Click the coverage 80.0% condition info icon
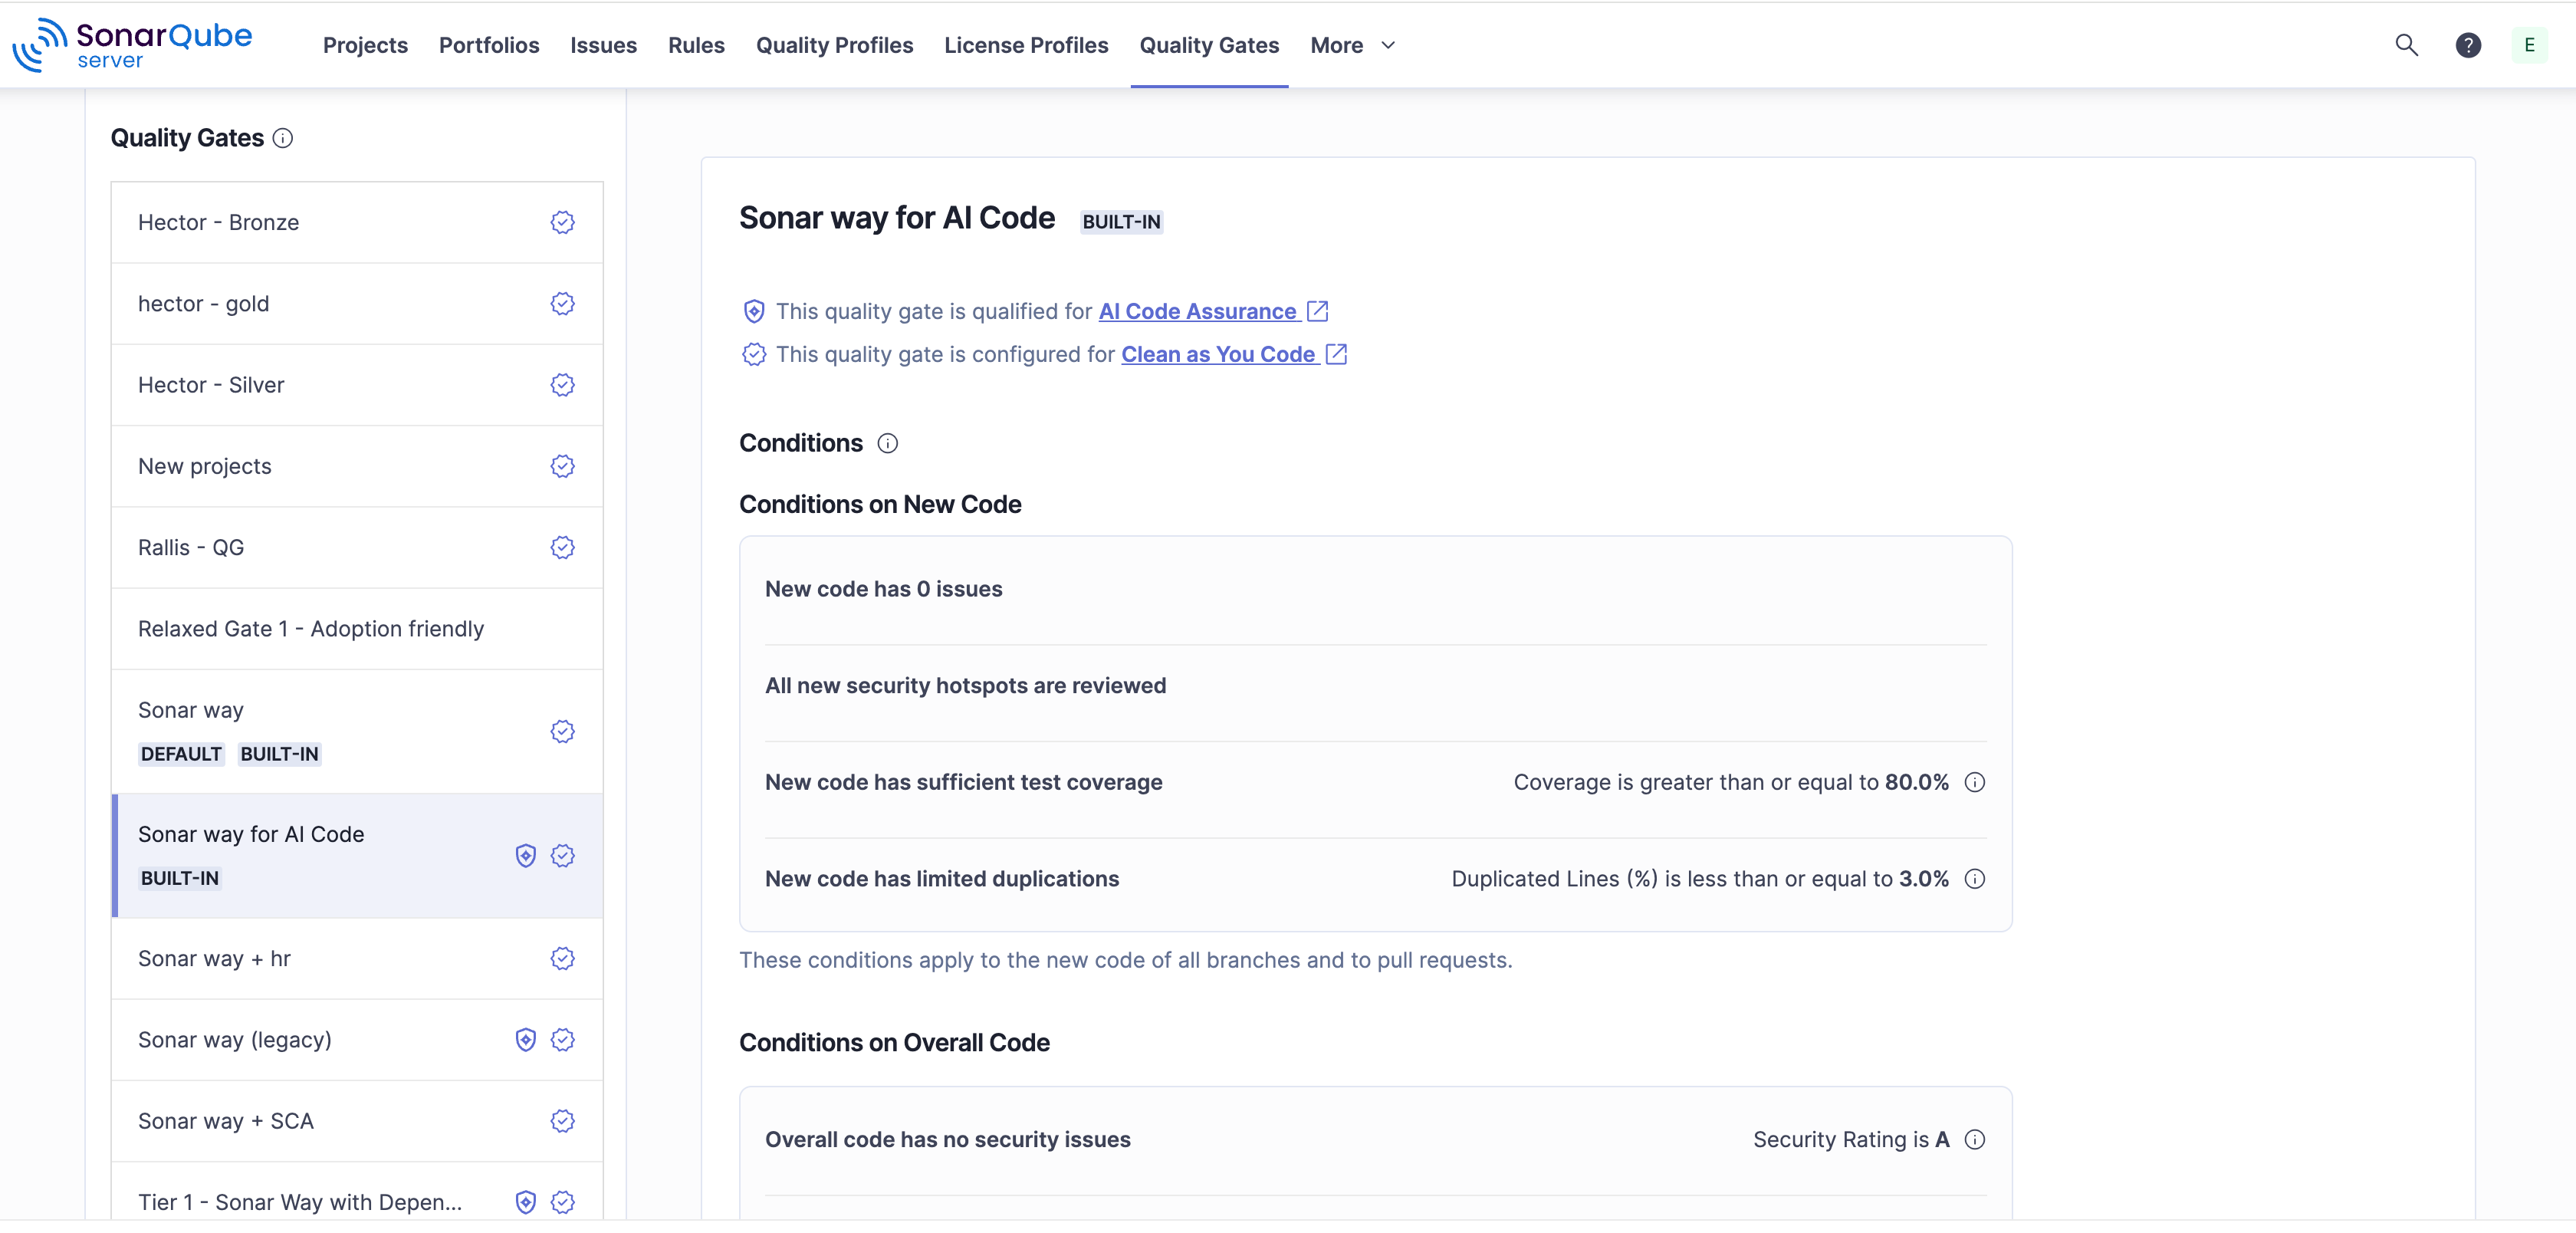This screenshot has width=2576, height=1233. point(1974,782)
